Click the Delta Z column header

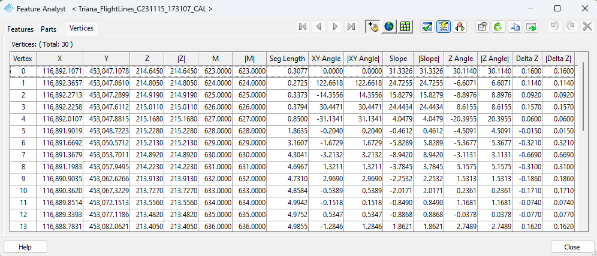pos(527,59)
